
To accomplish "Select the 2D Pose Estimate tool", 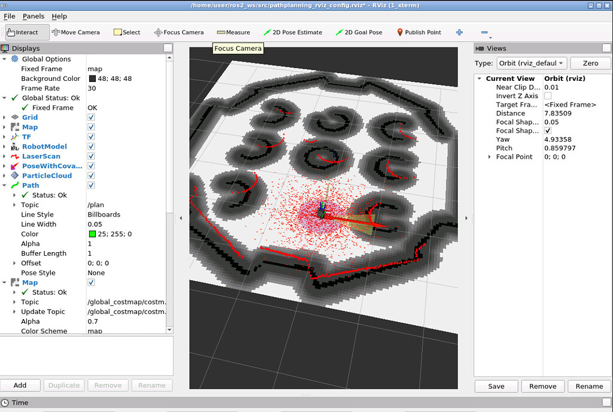I will (x=293, y=32).
